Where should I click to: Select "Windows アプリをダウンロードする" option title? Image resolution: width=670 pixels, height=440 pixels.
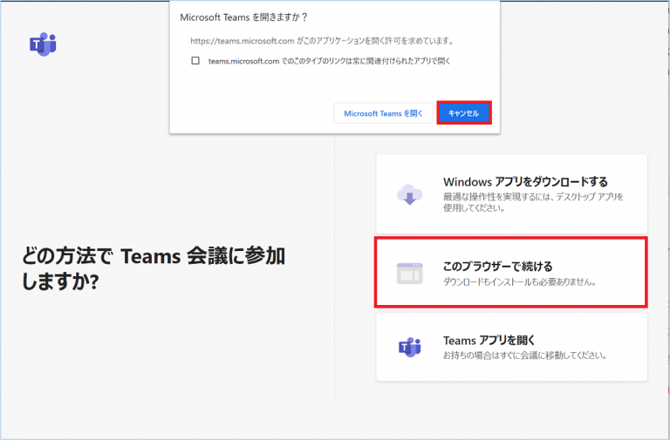pyautogui.click(x=525, y=182)
